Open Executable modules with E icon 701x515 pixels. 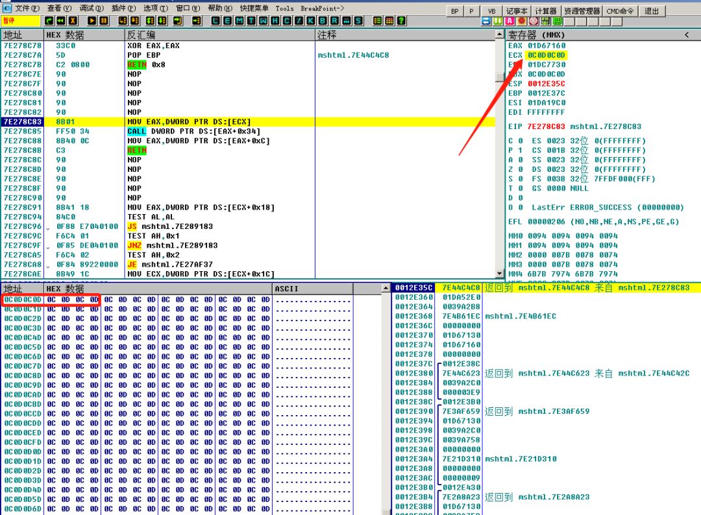226,21
